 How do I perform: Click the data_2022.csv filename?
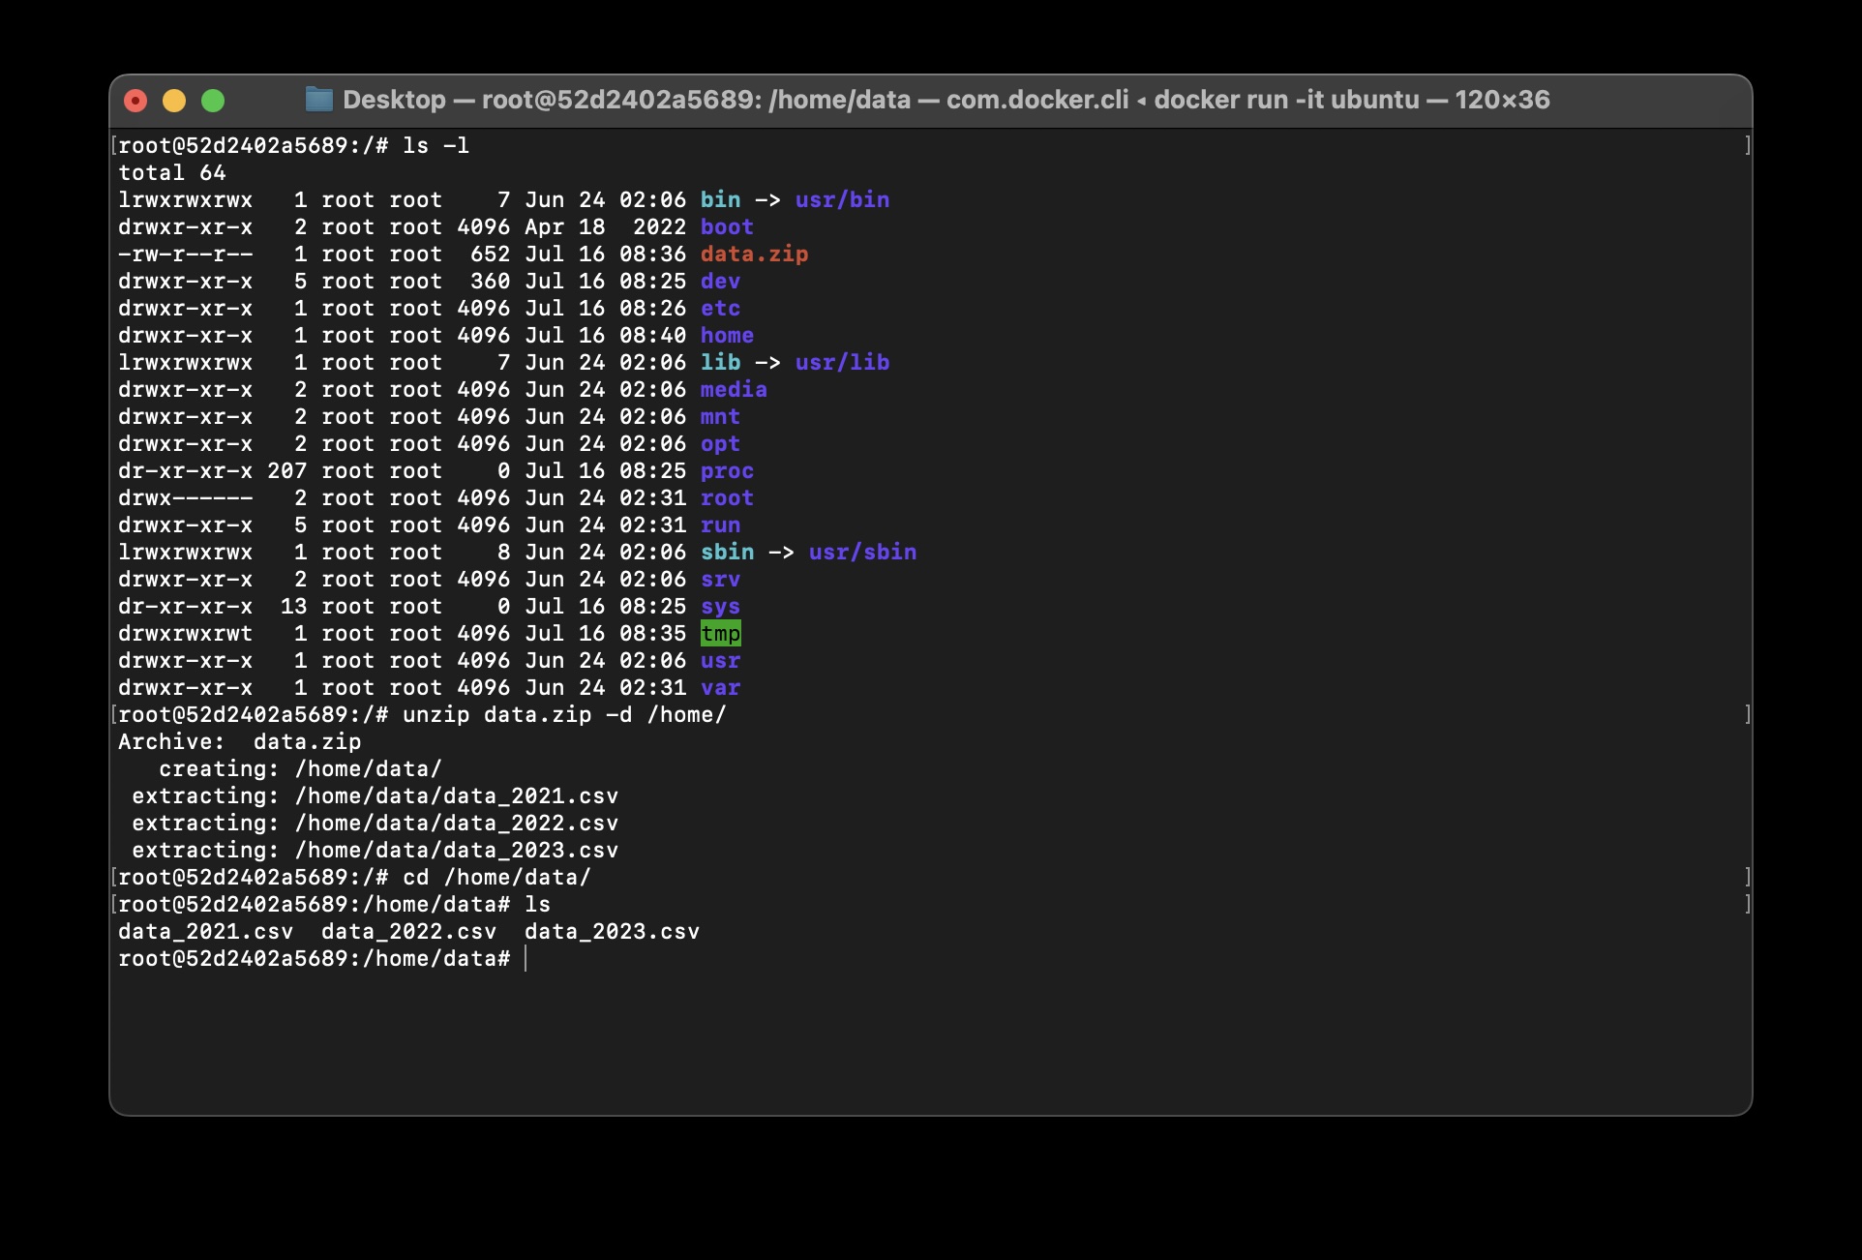(408, 932)
